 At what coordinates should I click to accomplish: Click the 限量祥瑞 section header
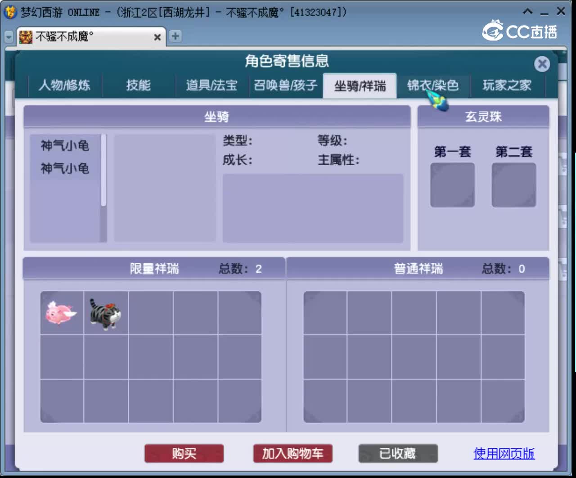click(x=154, y=269)
